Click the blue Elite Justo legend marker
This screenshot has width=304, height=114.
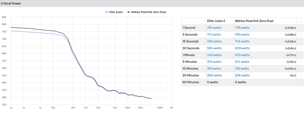click(x=106, y=12)
